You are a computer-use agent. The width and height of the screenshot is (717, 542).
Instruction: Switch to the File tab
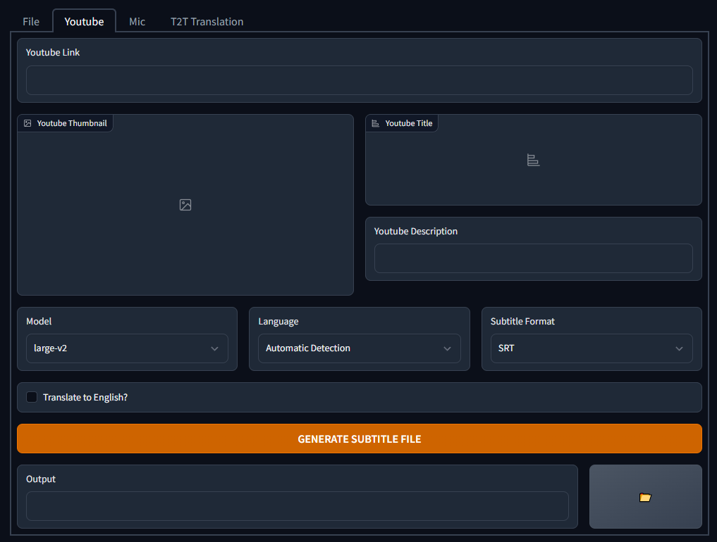point(31,21)
